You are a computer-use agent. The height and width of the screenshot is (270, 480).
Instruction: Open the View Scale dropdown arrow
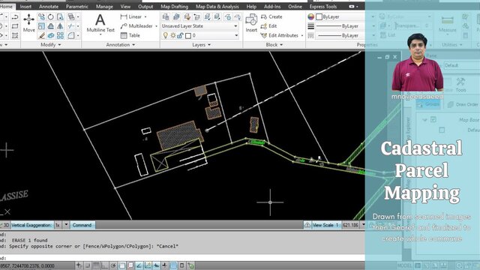pyautogui.click(x=363, y=225)
